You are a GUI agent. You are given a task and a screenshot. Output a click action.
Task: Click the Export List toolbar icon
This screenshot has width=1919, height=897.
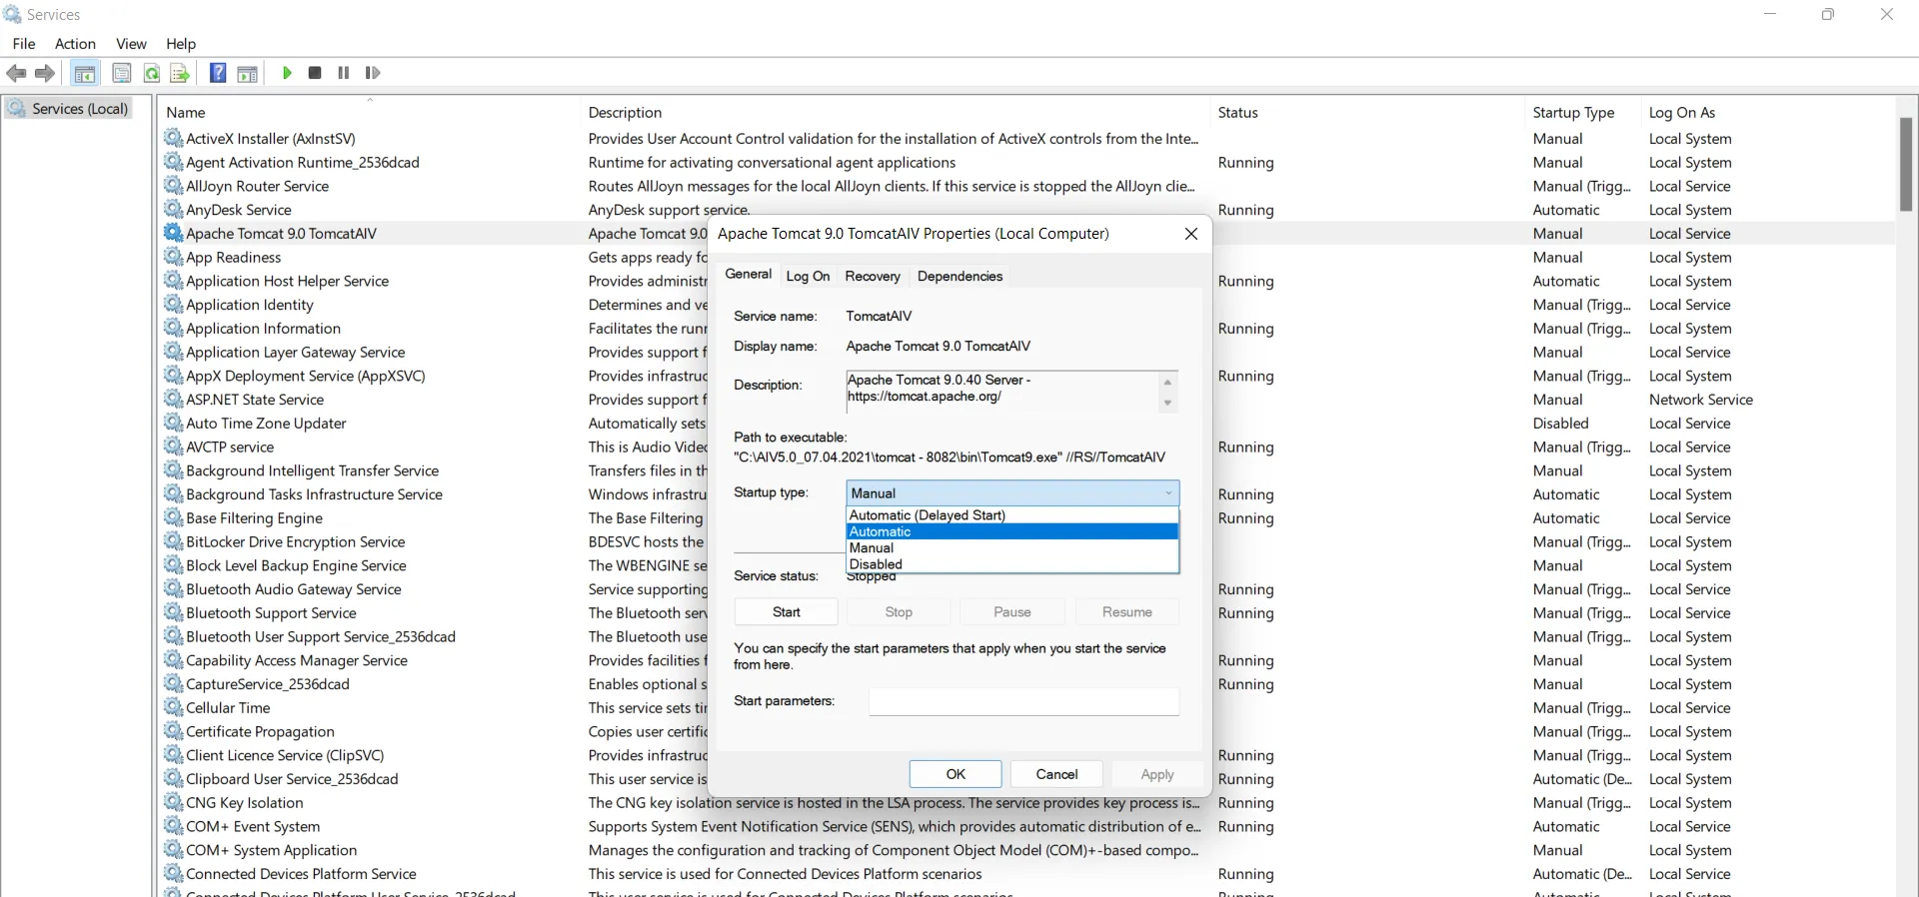(180, 73)
